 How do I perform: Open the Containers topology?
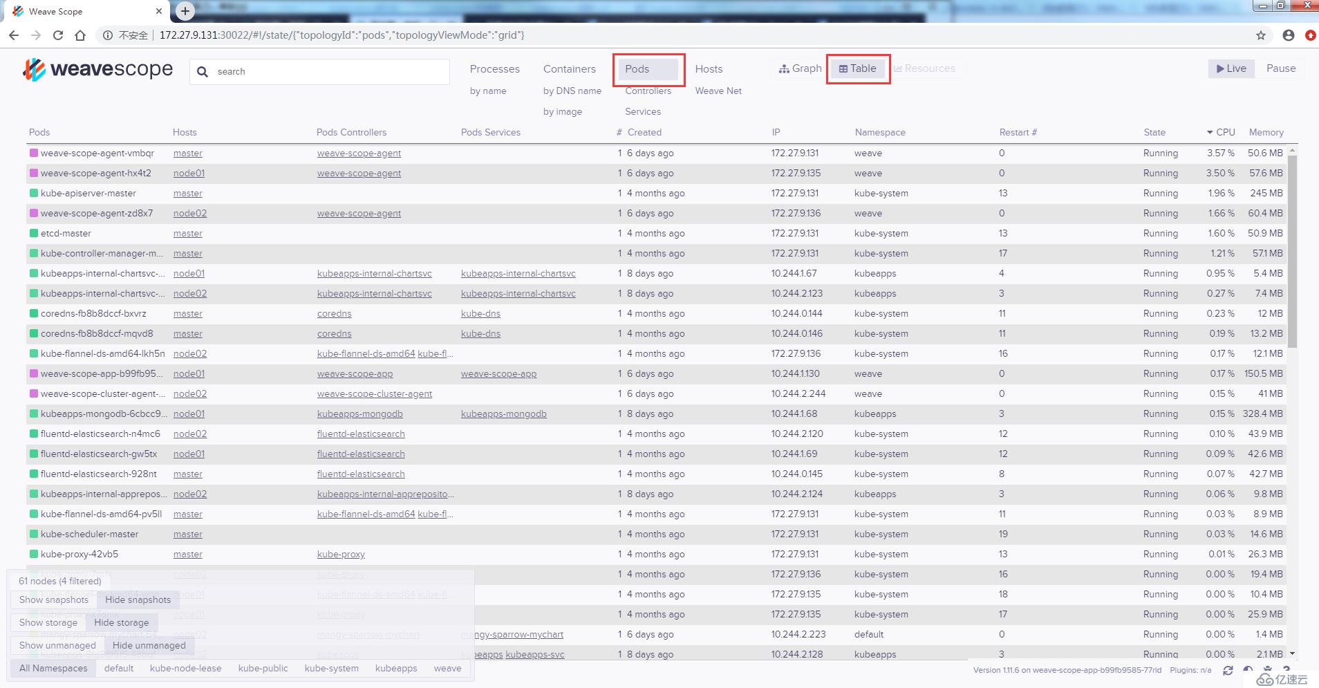pos(570,69)
